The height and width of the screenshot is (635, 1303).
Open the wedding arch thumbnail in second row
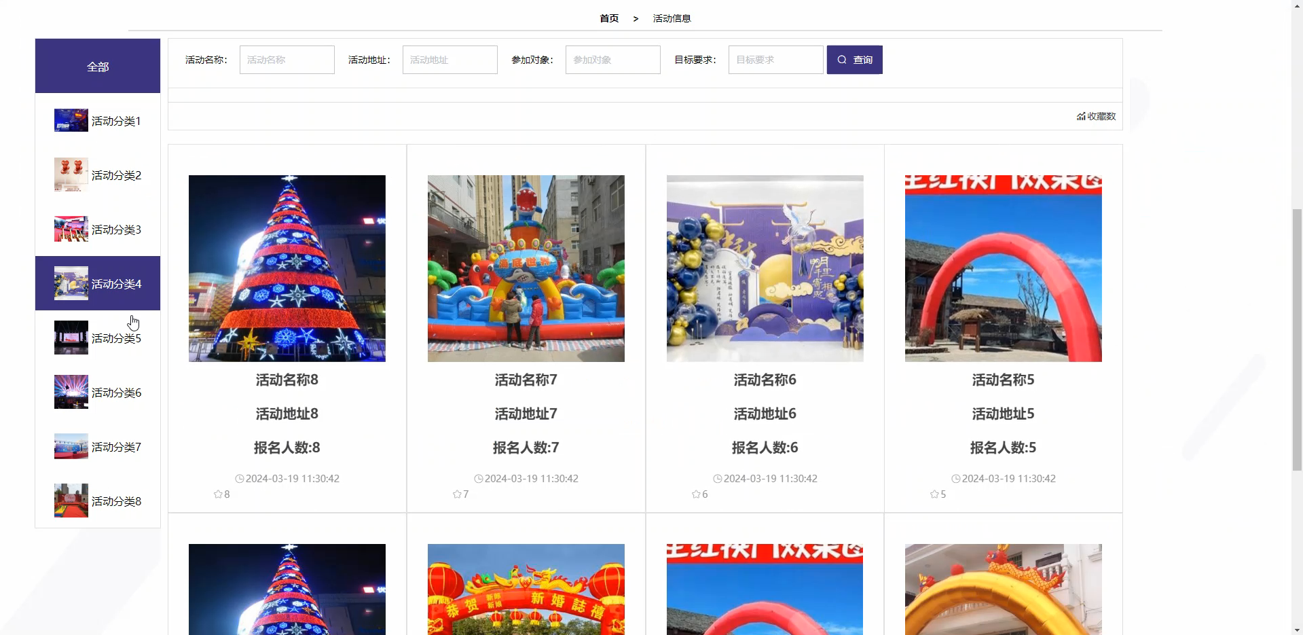526,589
